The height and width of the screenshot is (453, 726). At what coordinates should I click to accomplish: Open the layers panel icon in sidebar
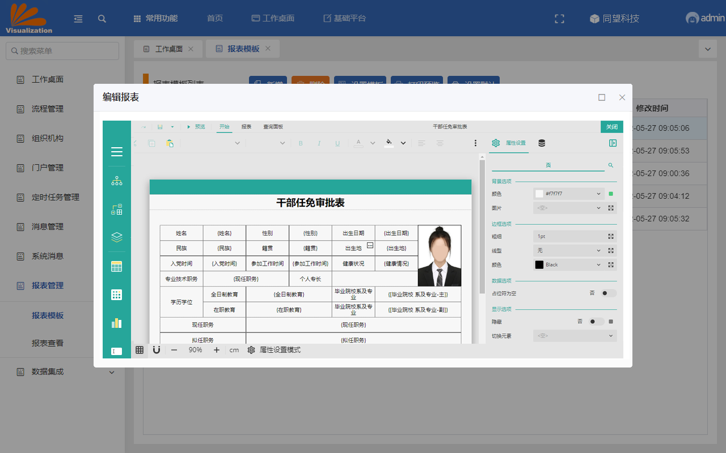tap(117, 237)
